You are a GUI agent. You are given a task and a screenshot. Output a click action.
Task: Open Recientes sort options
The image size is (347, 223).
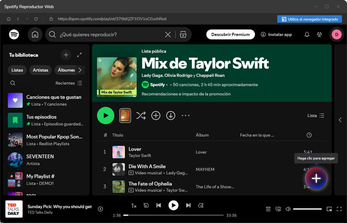point(69,83)
